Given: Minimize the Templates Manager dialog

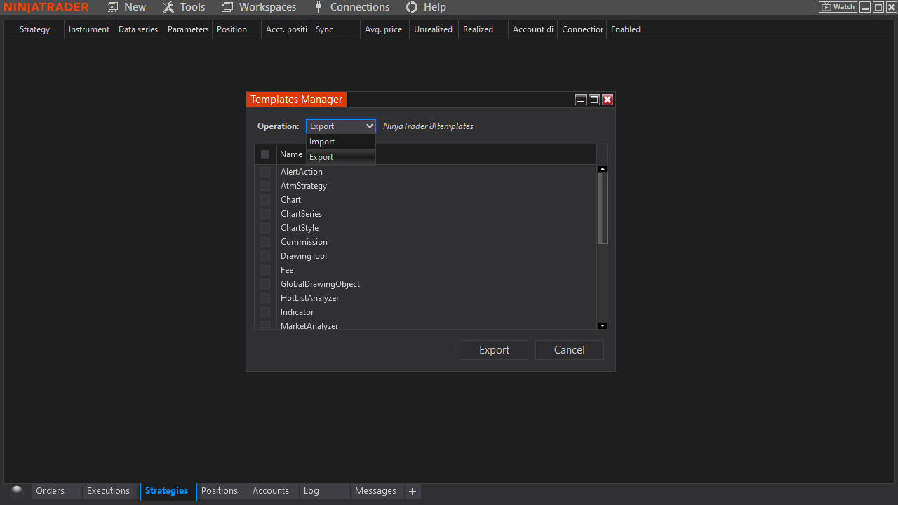Looking at the screenshot, I should tap(581, 100).
